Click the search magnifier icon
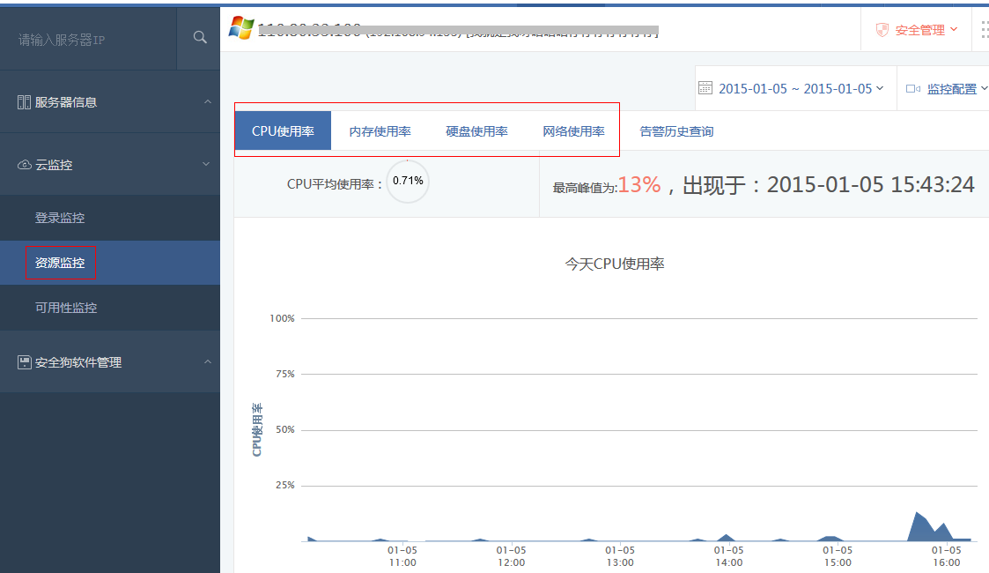This screenshot has width=989, height=573. click(200, 37)
